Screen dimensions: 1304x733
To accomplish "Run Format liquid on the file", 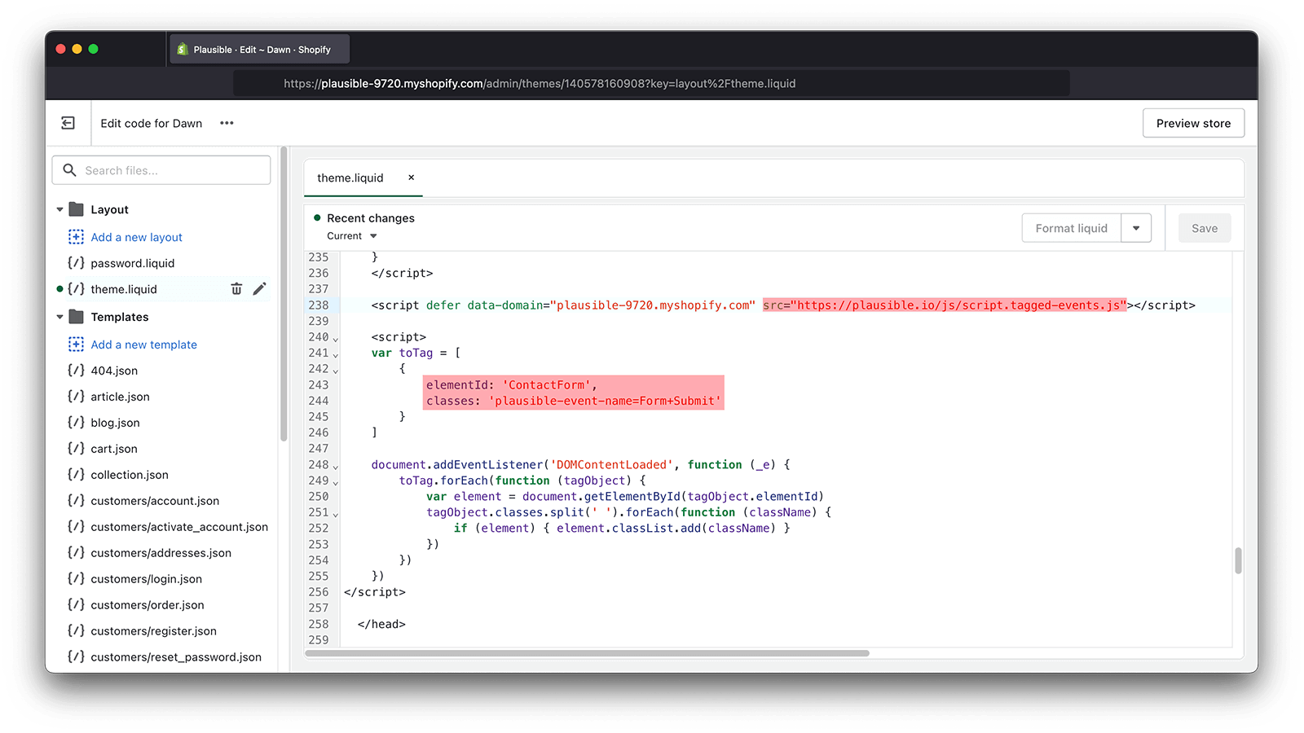I will (1070, 228).
